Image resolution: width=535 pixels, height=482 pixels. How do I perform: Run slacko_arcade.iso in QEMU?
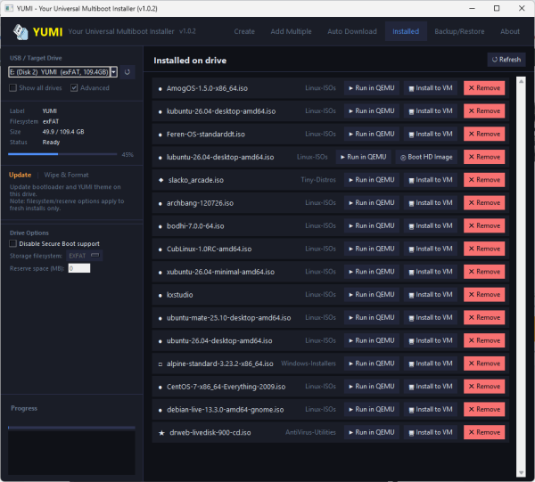[x=372, y=180]
